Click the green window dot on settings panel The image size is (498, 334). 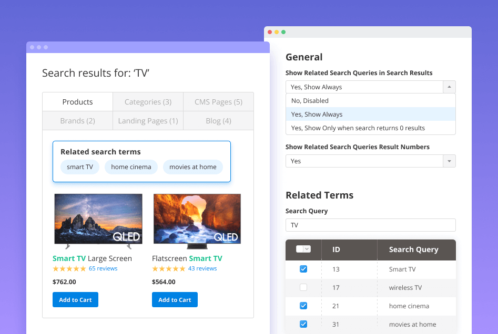283,32
